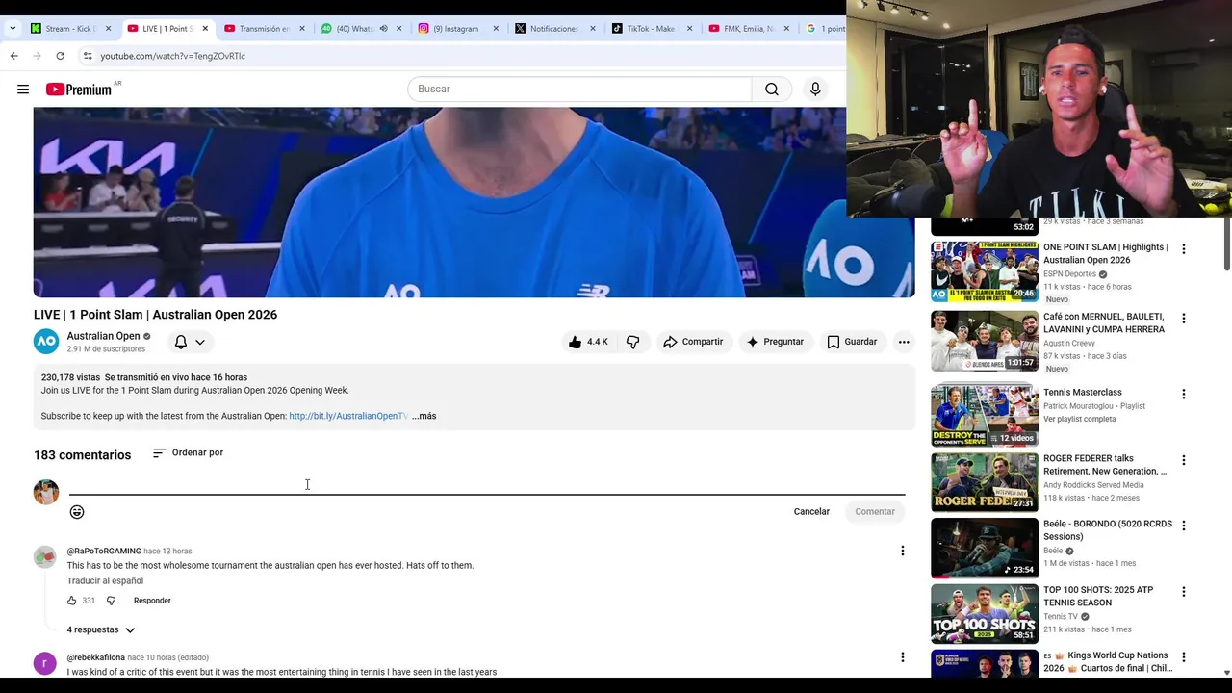
Task: Go to the YouTube Premium home logo
Action: click(79, 90)
